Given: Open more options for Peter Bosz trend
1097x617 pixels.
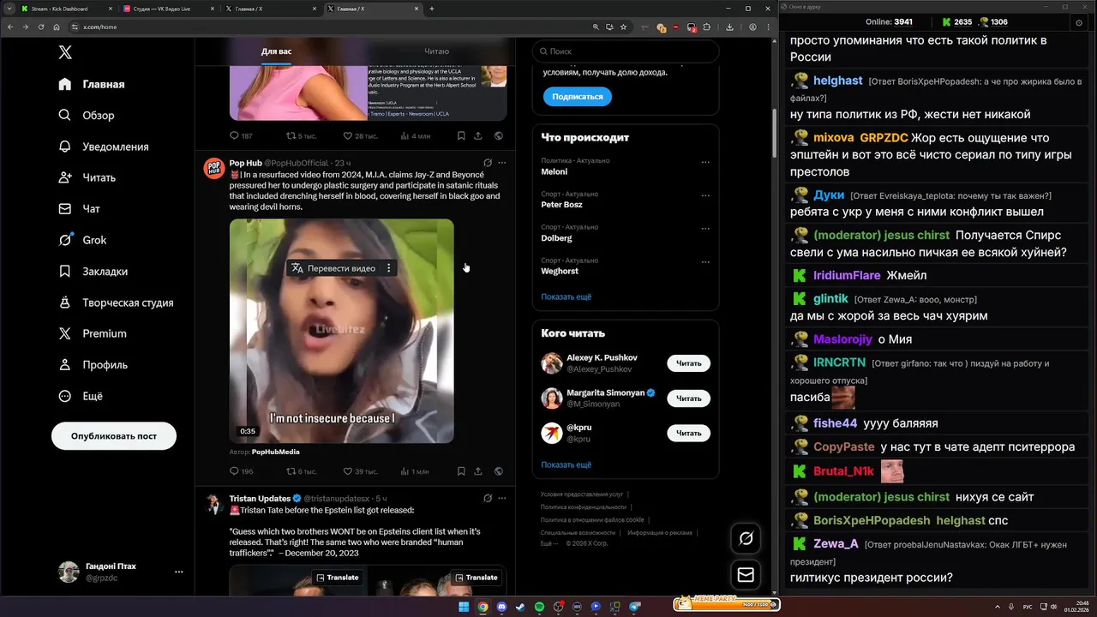Looking at the screenshot, I should pos(705,195).
